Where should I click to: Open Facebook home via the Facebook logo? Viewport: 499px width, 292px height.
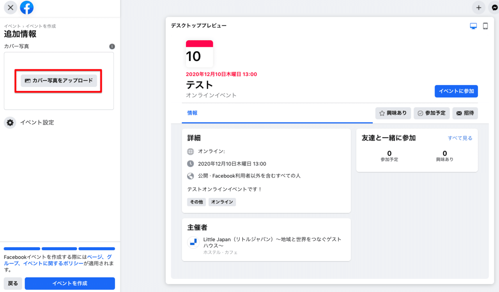(x=27, y=7)
